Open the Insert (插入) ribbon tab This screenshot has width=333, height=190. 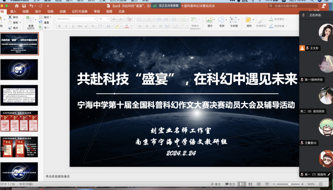tap(13, 11)
